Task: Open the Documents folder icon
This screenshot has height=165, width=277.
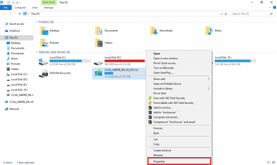Action: click(x=99, y=31)
